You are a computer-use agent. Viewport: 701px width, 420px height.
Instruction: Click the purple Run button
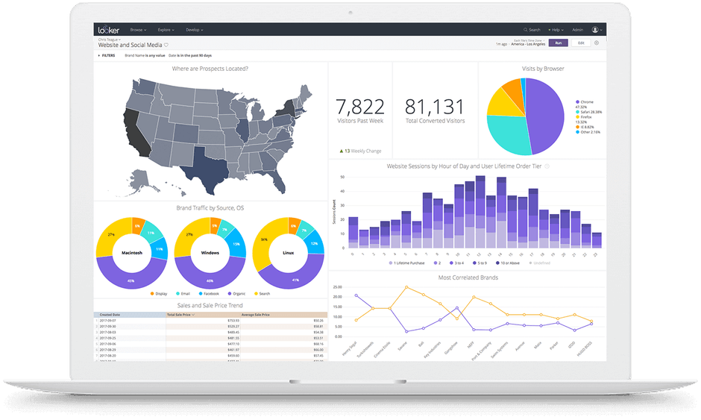[x=557, y=43]
